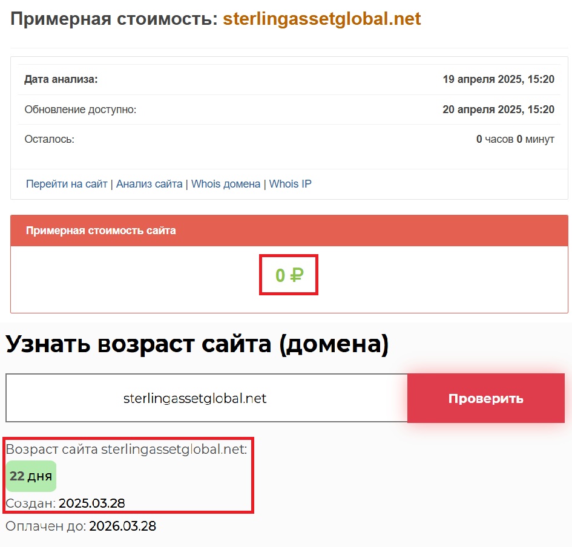Click the 'Создан: 2025.03.28' creation date
Viewport: 572px width, 547px height.
tap(65, 503)
